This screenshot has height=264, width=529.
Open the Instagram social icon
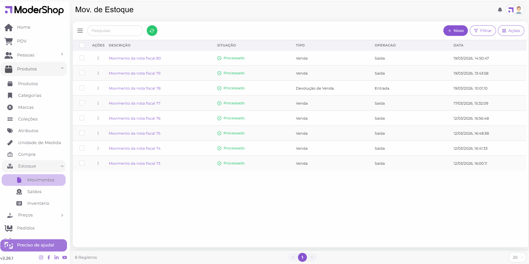click(x=41, y=258)
